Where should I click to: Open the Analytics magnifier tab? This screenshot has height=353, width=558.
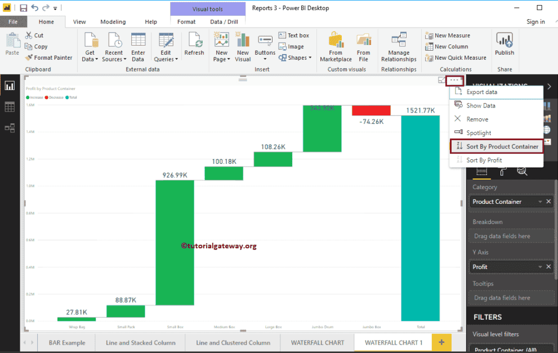click(x=522, y=172)
